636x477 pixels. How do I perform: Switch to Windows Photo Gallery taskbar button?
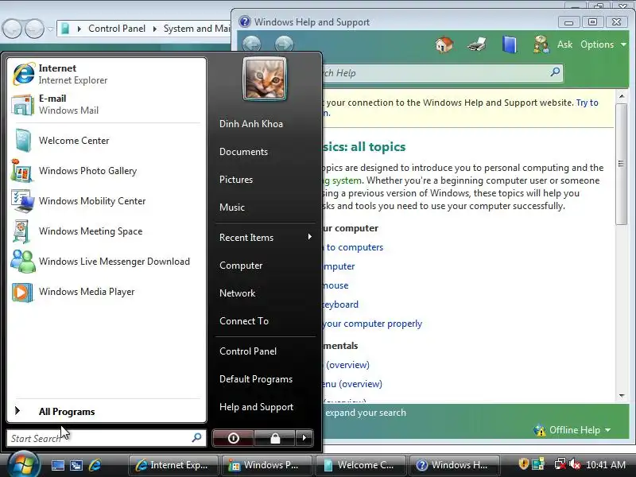pos(267,465)
